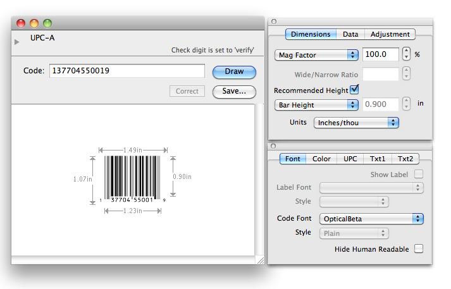451x289 pixels.
Task: Open the Txt1 tab
Action: 378,159
